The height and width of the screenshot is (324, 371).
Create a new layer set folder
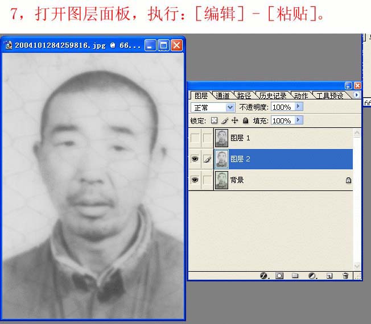point(295,276)
